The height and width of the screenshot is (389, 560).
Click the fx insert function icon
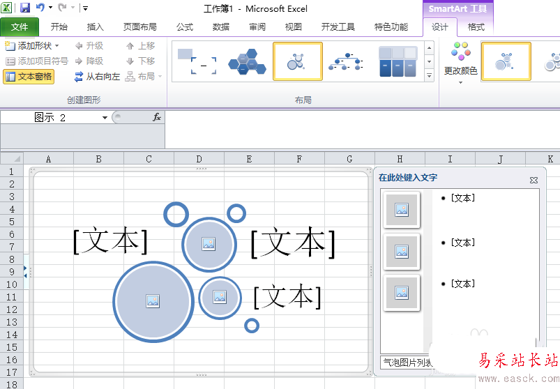157,117
